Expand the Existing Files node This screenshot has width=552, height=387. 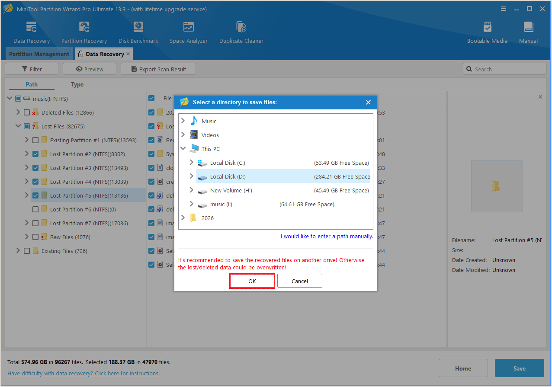18,251
